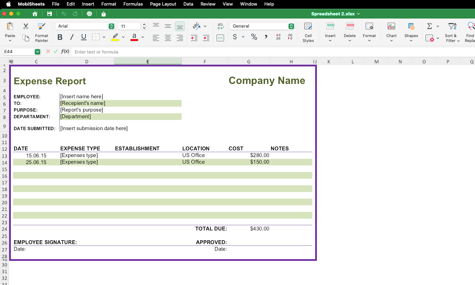Screen dimensions: 475x285
Task: Align cell content to the middle
Action: [168, 26]
